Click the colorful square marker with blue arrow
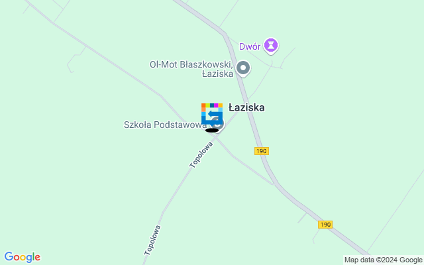This screenshot has width=424, height=265. coord(212,114)
